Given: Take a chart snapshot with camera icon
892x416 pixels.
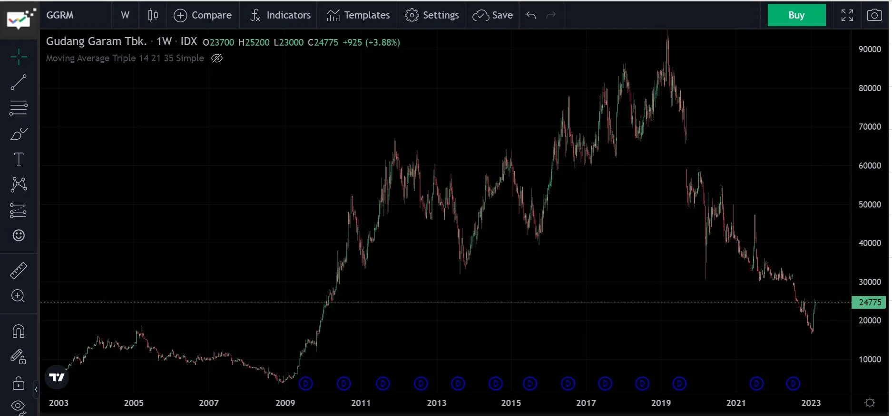Looking at the screenshot, I should tap(874, 15).
